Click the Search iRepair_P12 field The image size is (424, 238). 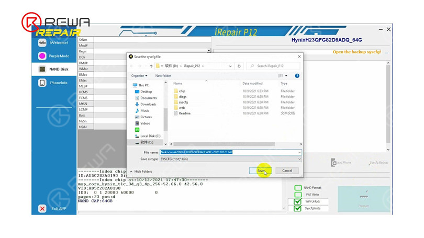(273, 66)
